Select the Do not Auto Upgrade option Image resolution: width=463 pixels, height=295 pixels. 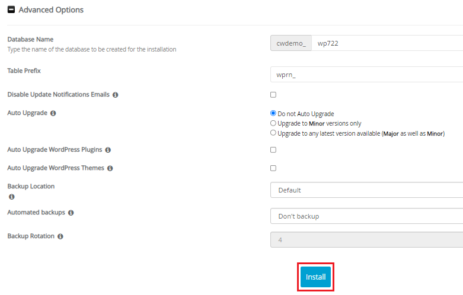point(273,114)
